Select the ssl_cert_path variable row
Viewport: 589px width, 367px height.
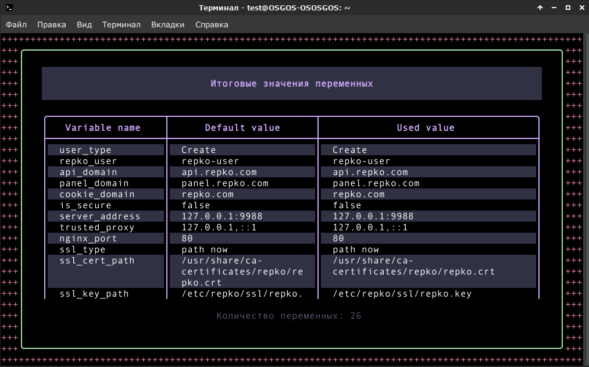point(292,272)
